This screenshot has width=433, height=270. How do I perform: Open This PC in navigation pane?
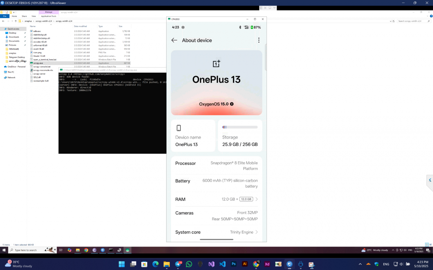11,72
